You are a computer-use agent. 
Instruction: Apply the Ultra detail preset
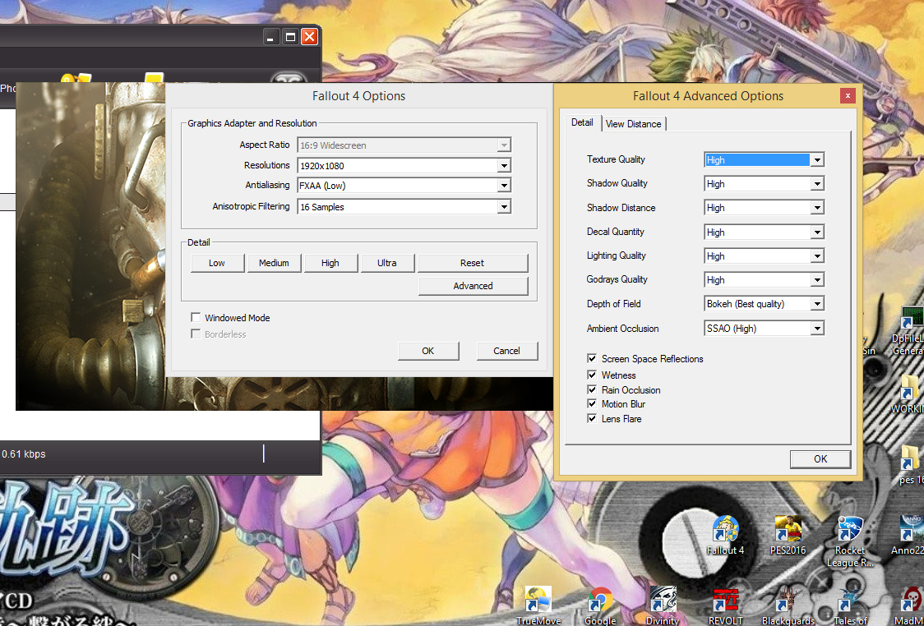click(x=386, y=263)
